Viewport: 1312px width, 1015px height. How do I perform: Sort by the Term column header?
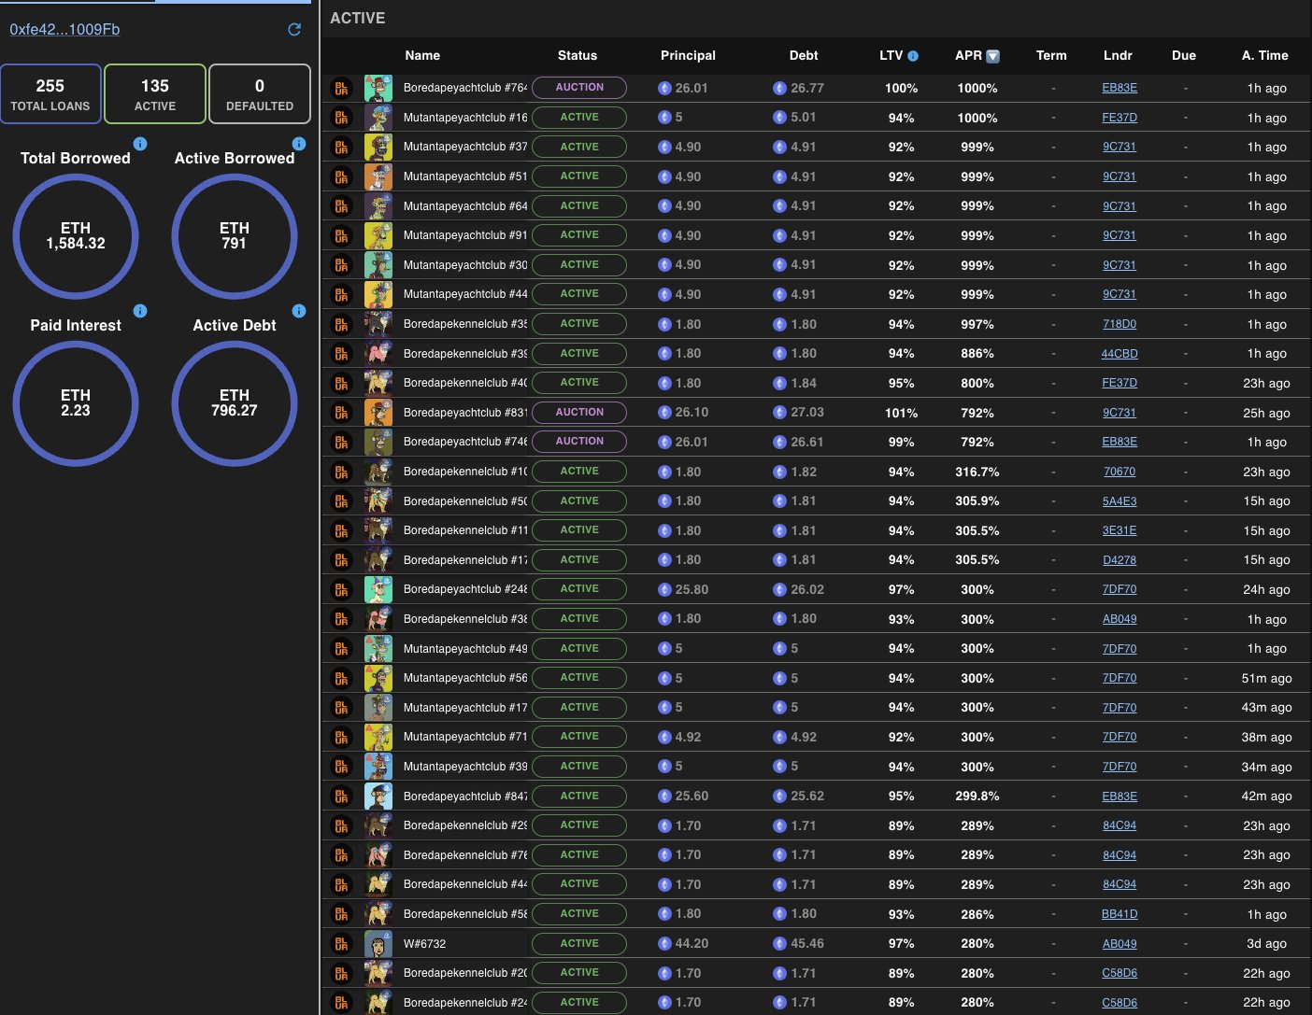1051,56
